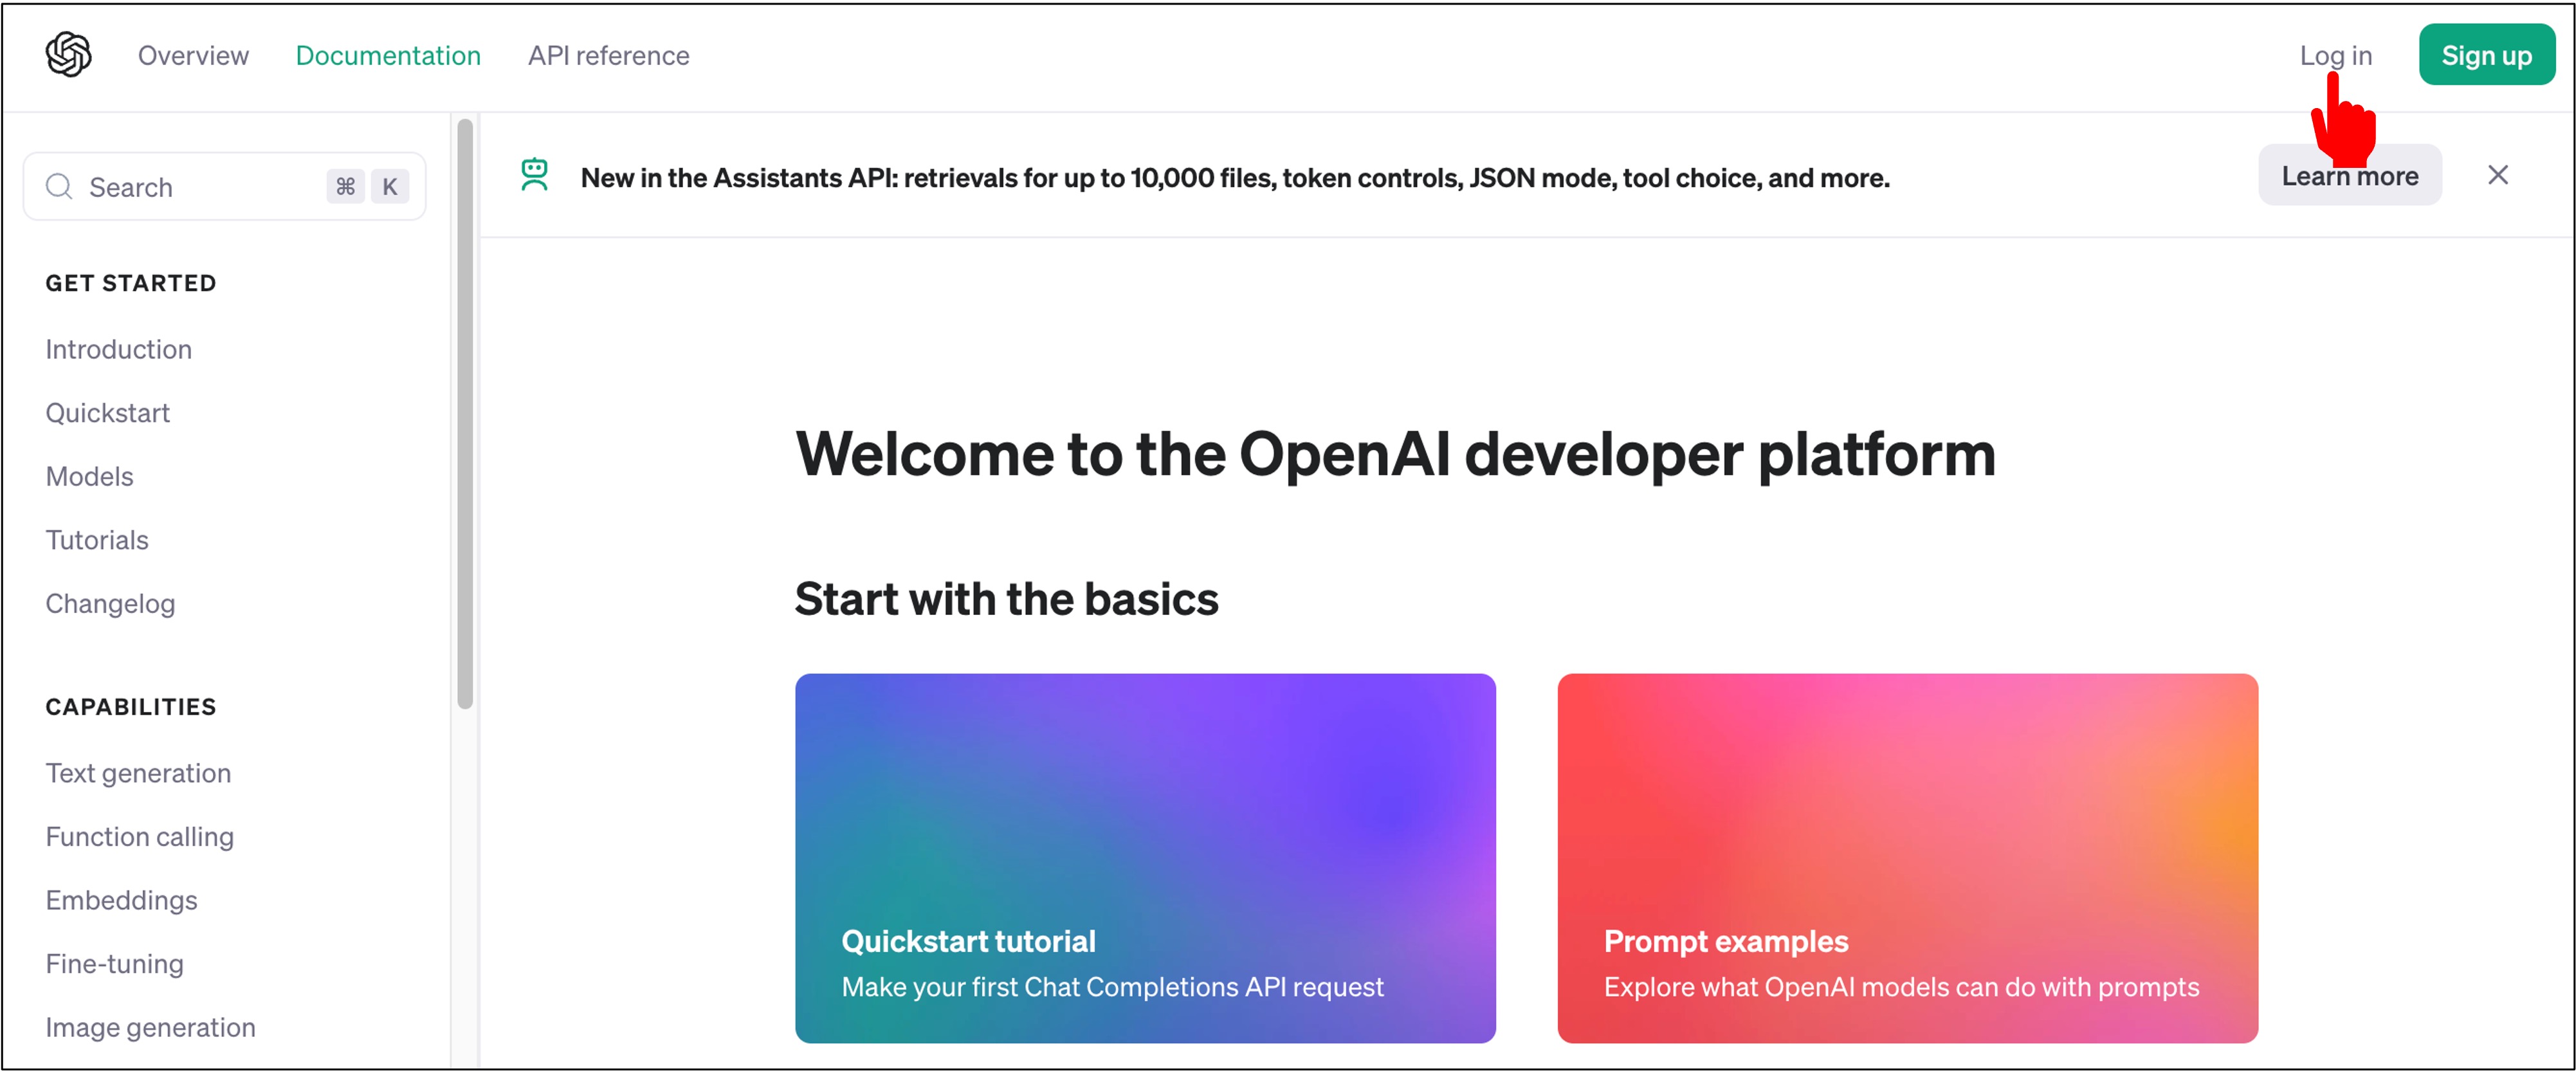Open Changelog in the sidebar
Viewport: 2576px width, 1073px height.
click(x=110, y=604)
